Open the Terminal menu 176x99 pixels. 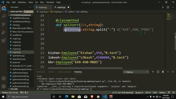(50, 2)
